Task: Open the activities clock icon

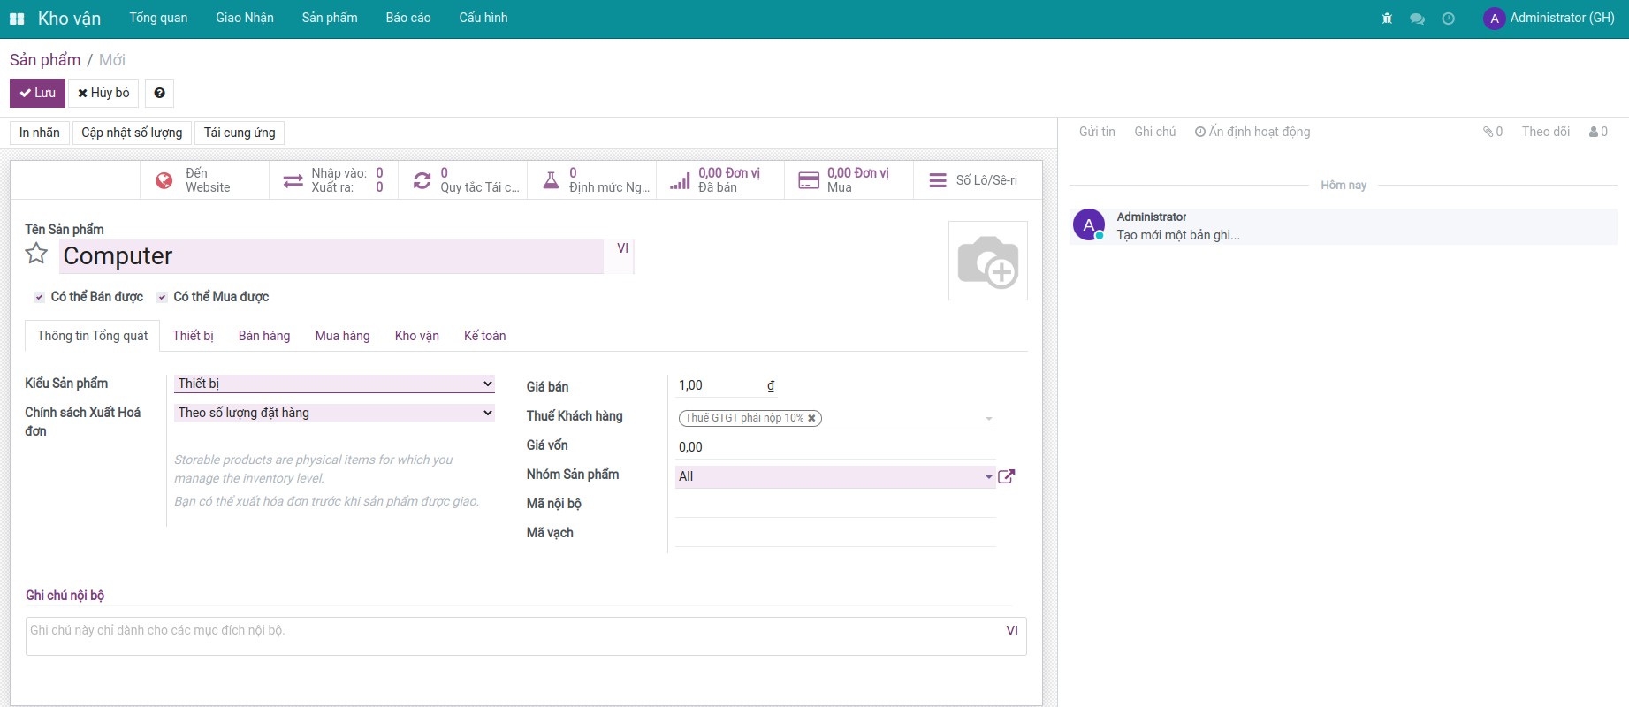Action: [x=1448, y=19]
